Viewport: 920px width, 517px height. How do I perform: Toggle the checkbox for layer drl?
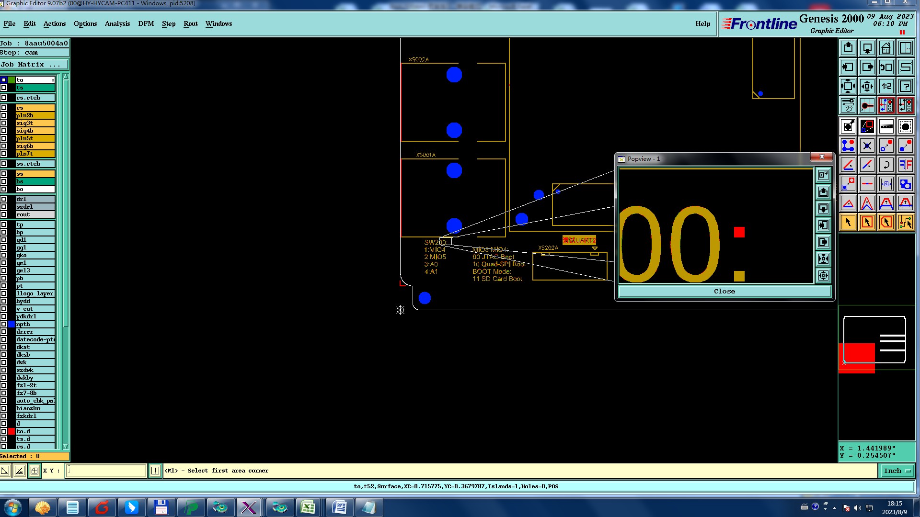(4, 199)
